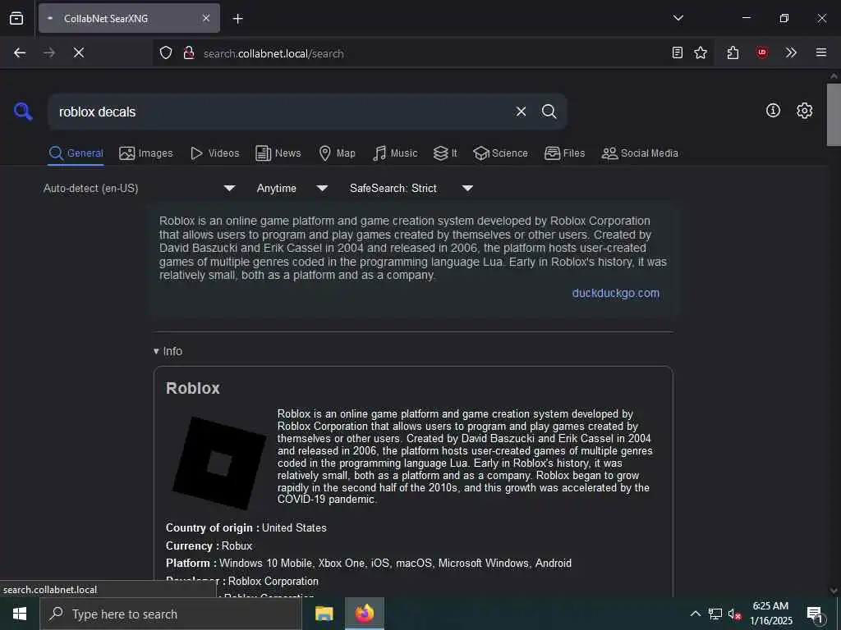Follow the duckduckgo.com link
The height and width of the screenshot is (630, 841).
(x=616, y=293)
